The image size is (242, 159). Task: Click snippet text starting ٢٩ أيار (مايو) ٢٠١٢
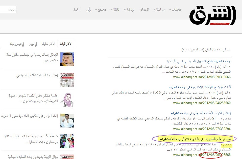pyautogui.click(x=172, y=69)
